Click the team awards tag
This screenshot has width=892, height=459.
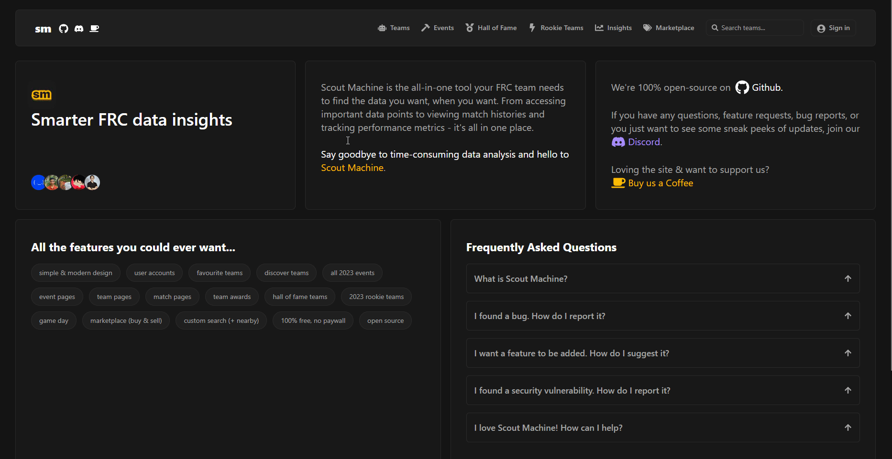(232, 297)
